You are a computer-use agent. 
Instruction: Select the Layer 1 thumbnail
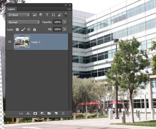(x=22, y=42)
